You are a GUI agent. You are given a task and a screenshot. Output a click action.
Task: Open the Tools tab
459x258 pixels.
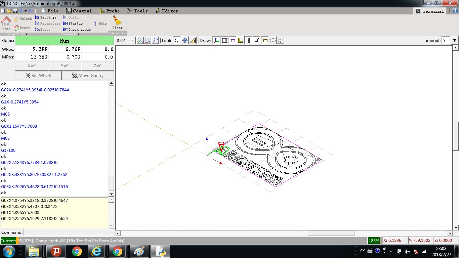coord(137,11)
